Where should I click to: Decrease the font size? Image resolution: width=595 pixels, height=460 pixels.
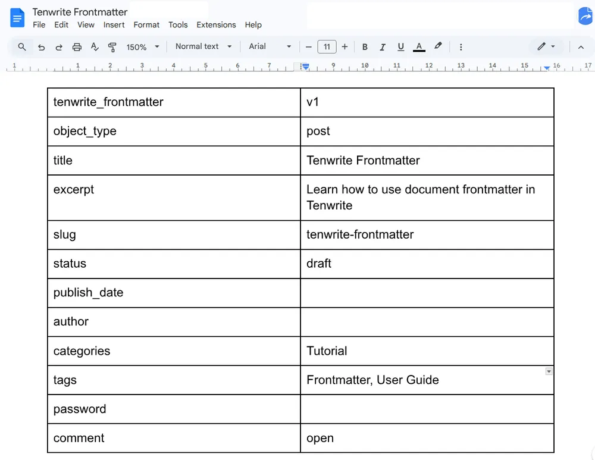308,47
